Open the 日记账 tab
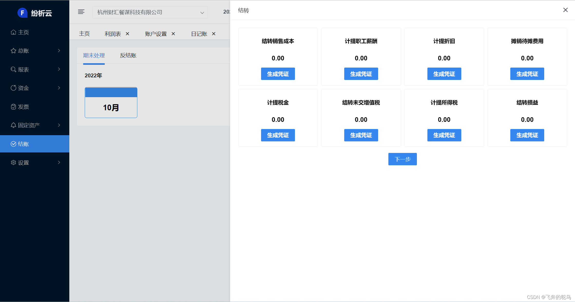This screenshot has width=575, height=302. 199,34
